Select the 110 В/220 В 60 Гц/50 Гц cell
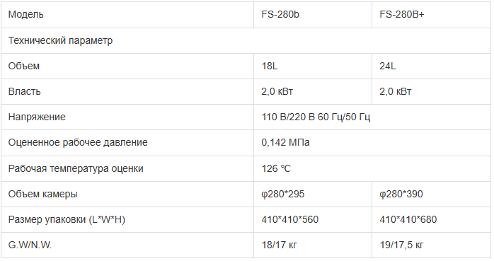 (372, 117)
